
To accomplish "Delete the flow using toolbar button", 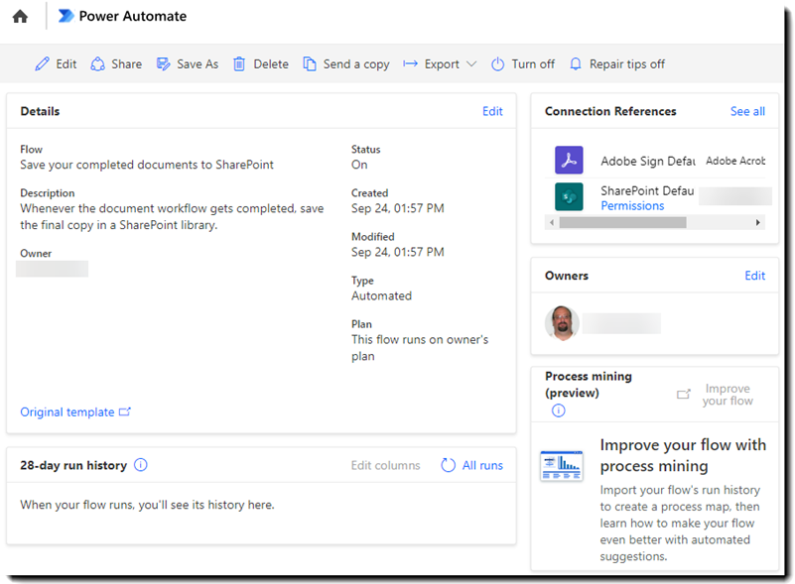I will pos(260,64).
